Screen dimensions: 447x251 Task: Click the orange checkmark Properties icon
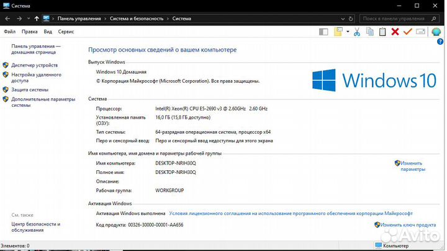point(407,32)
